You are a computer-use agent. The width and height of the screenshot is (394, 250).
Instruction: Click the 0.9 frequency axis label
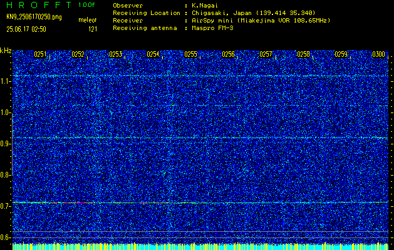5,144
